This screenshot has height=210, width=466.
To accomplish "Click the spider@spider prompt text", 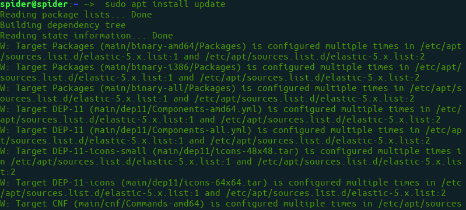I will [34, 5].
